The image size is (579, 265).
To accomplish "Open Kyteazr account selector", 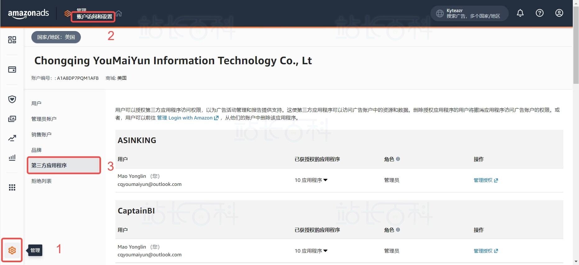I will click(469, 13).
